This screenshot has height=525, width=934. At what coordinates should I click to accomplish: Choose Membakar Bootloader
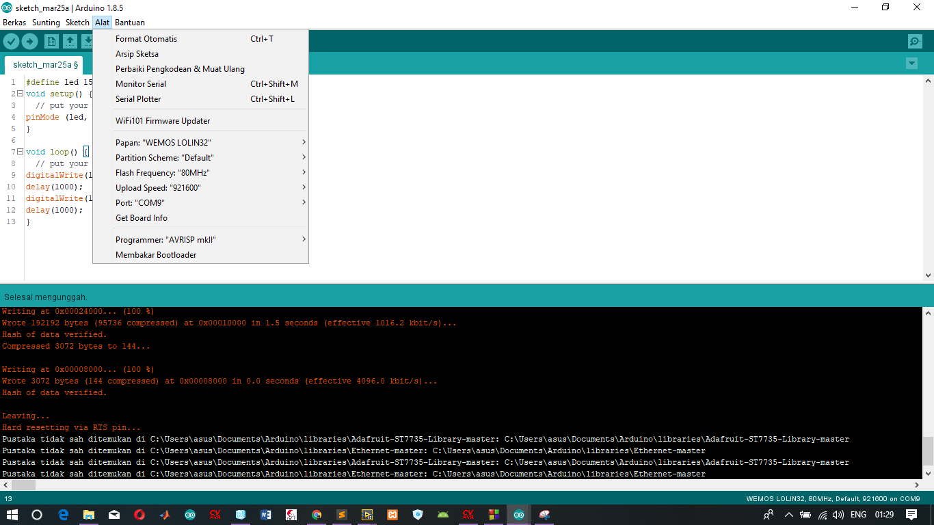[200, 255]
